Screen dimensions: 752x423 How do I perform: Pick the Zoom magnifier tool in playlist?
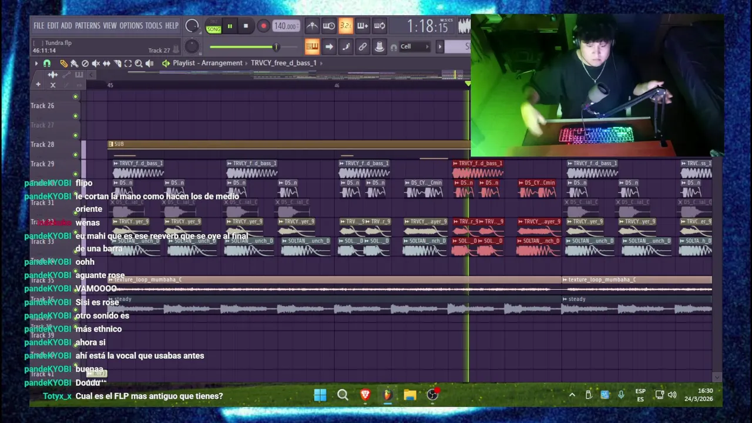[x=139, y=63]
